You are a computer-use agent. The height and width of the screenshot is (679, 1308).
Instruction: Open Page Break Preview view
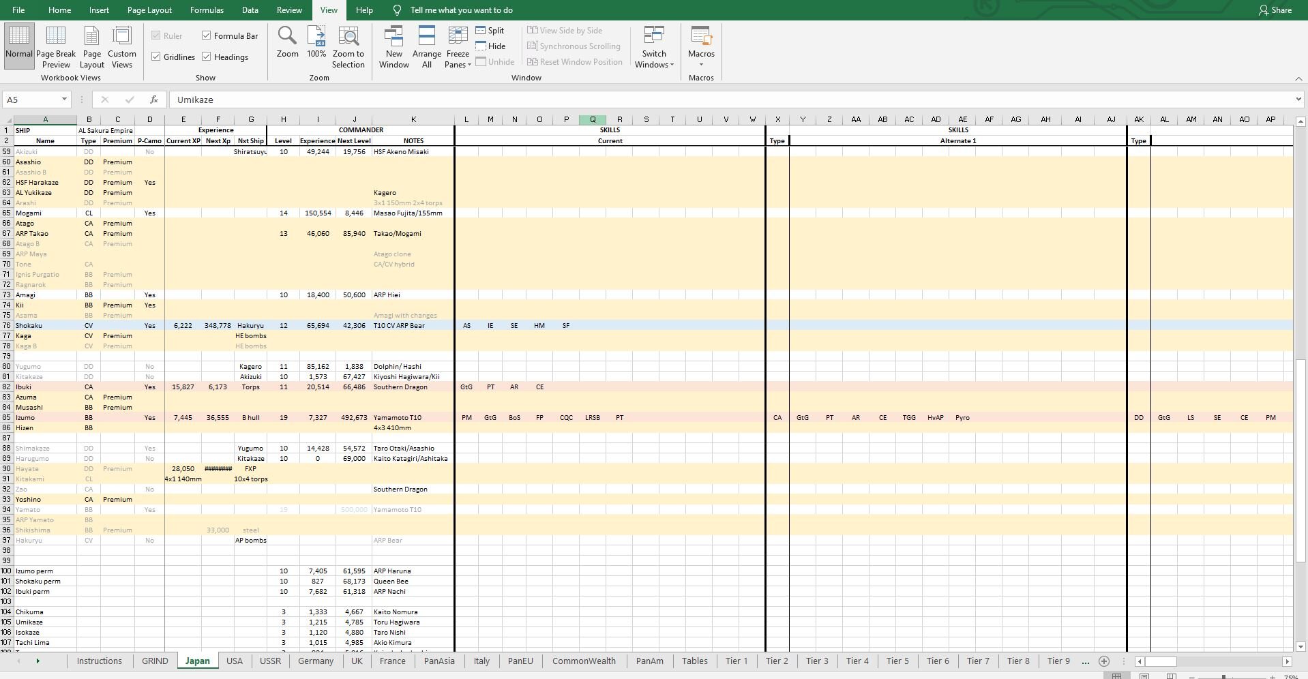pos(56,46)
